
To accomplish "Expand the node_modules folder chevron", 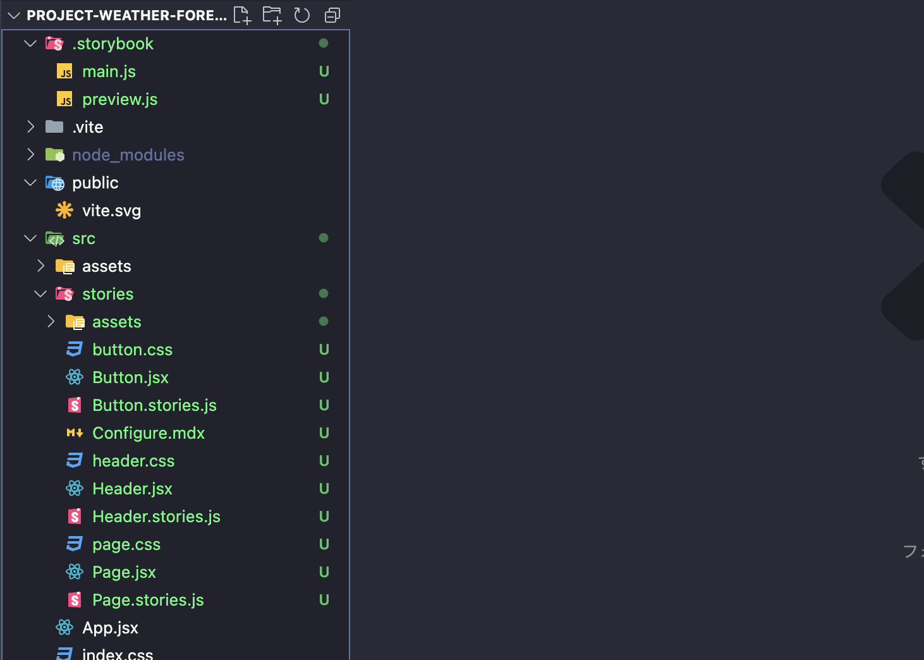I will pyautogui.click(x=30, y=155).
